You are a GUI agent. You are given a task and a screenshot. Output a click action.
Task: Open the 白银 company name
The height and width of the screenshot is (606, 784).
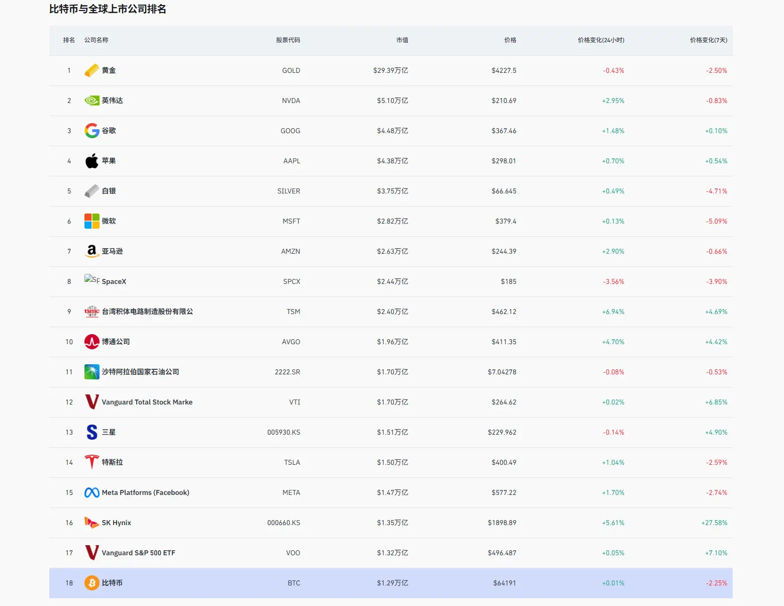(109, 191)
